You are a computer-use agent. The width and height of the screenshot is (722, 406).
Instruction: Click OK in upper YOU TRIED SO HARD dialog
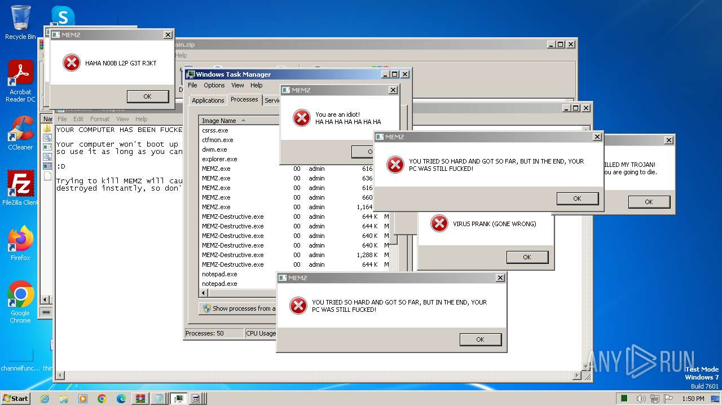[578, 198]
